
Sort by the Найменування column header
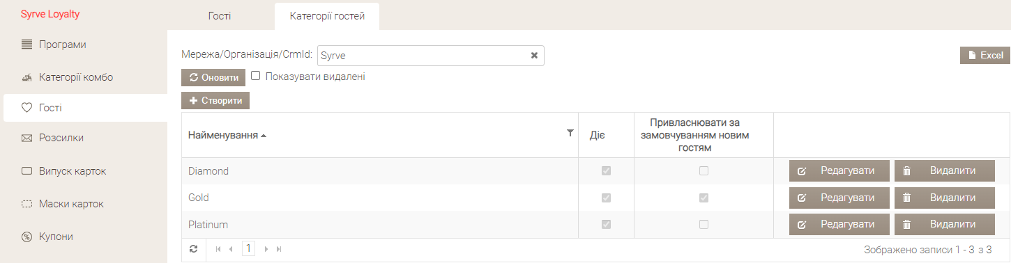coord(223,135)
